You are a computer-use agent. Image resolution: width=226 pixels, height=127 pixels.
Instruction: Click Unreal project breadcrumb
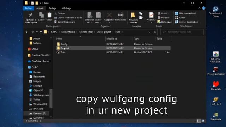click(104, 32)
